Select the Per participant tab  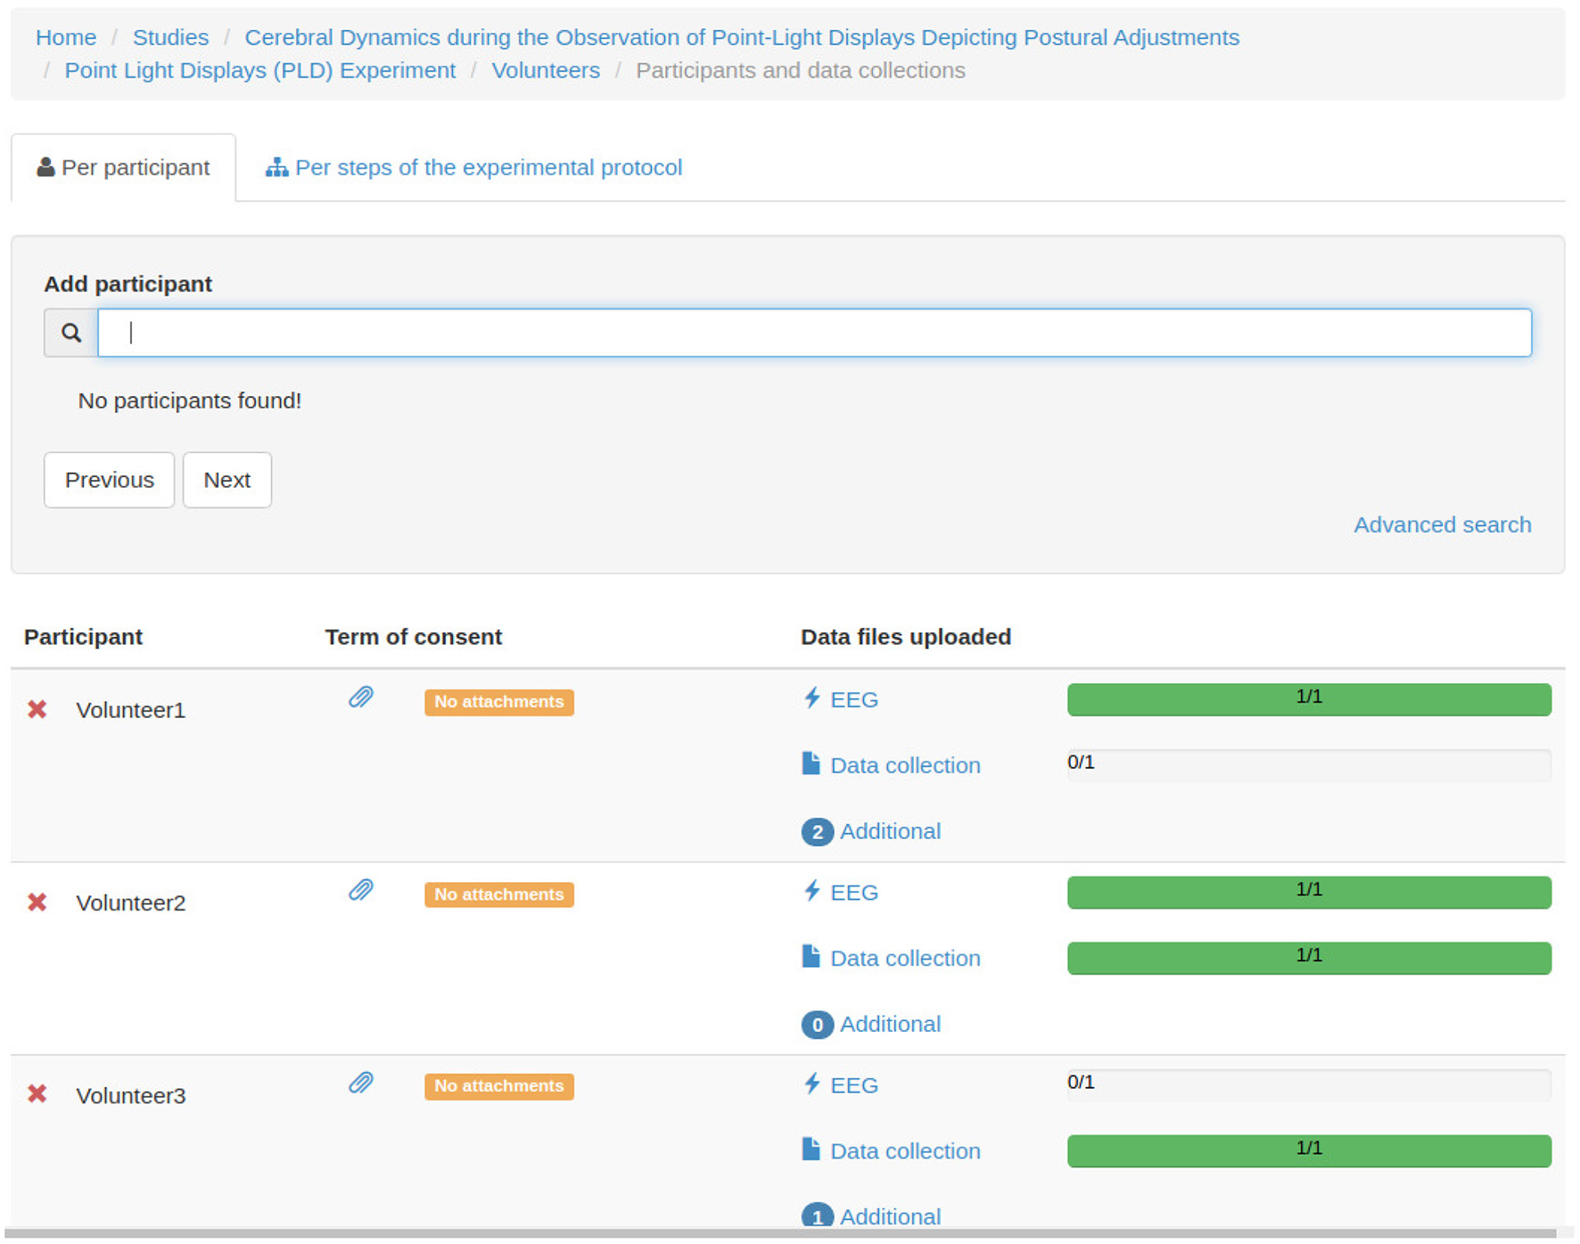[123, 168]
